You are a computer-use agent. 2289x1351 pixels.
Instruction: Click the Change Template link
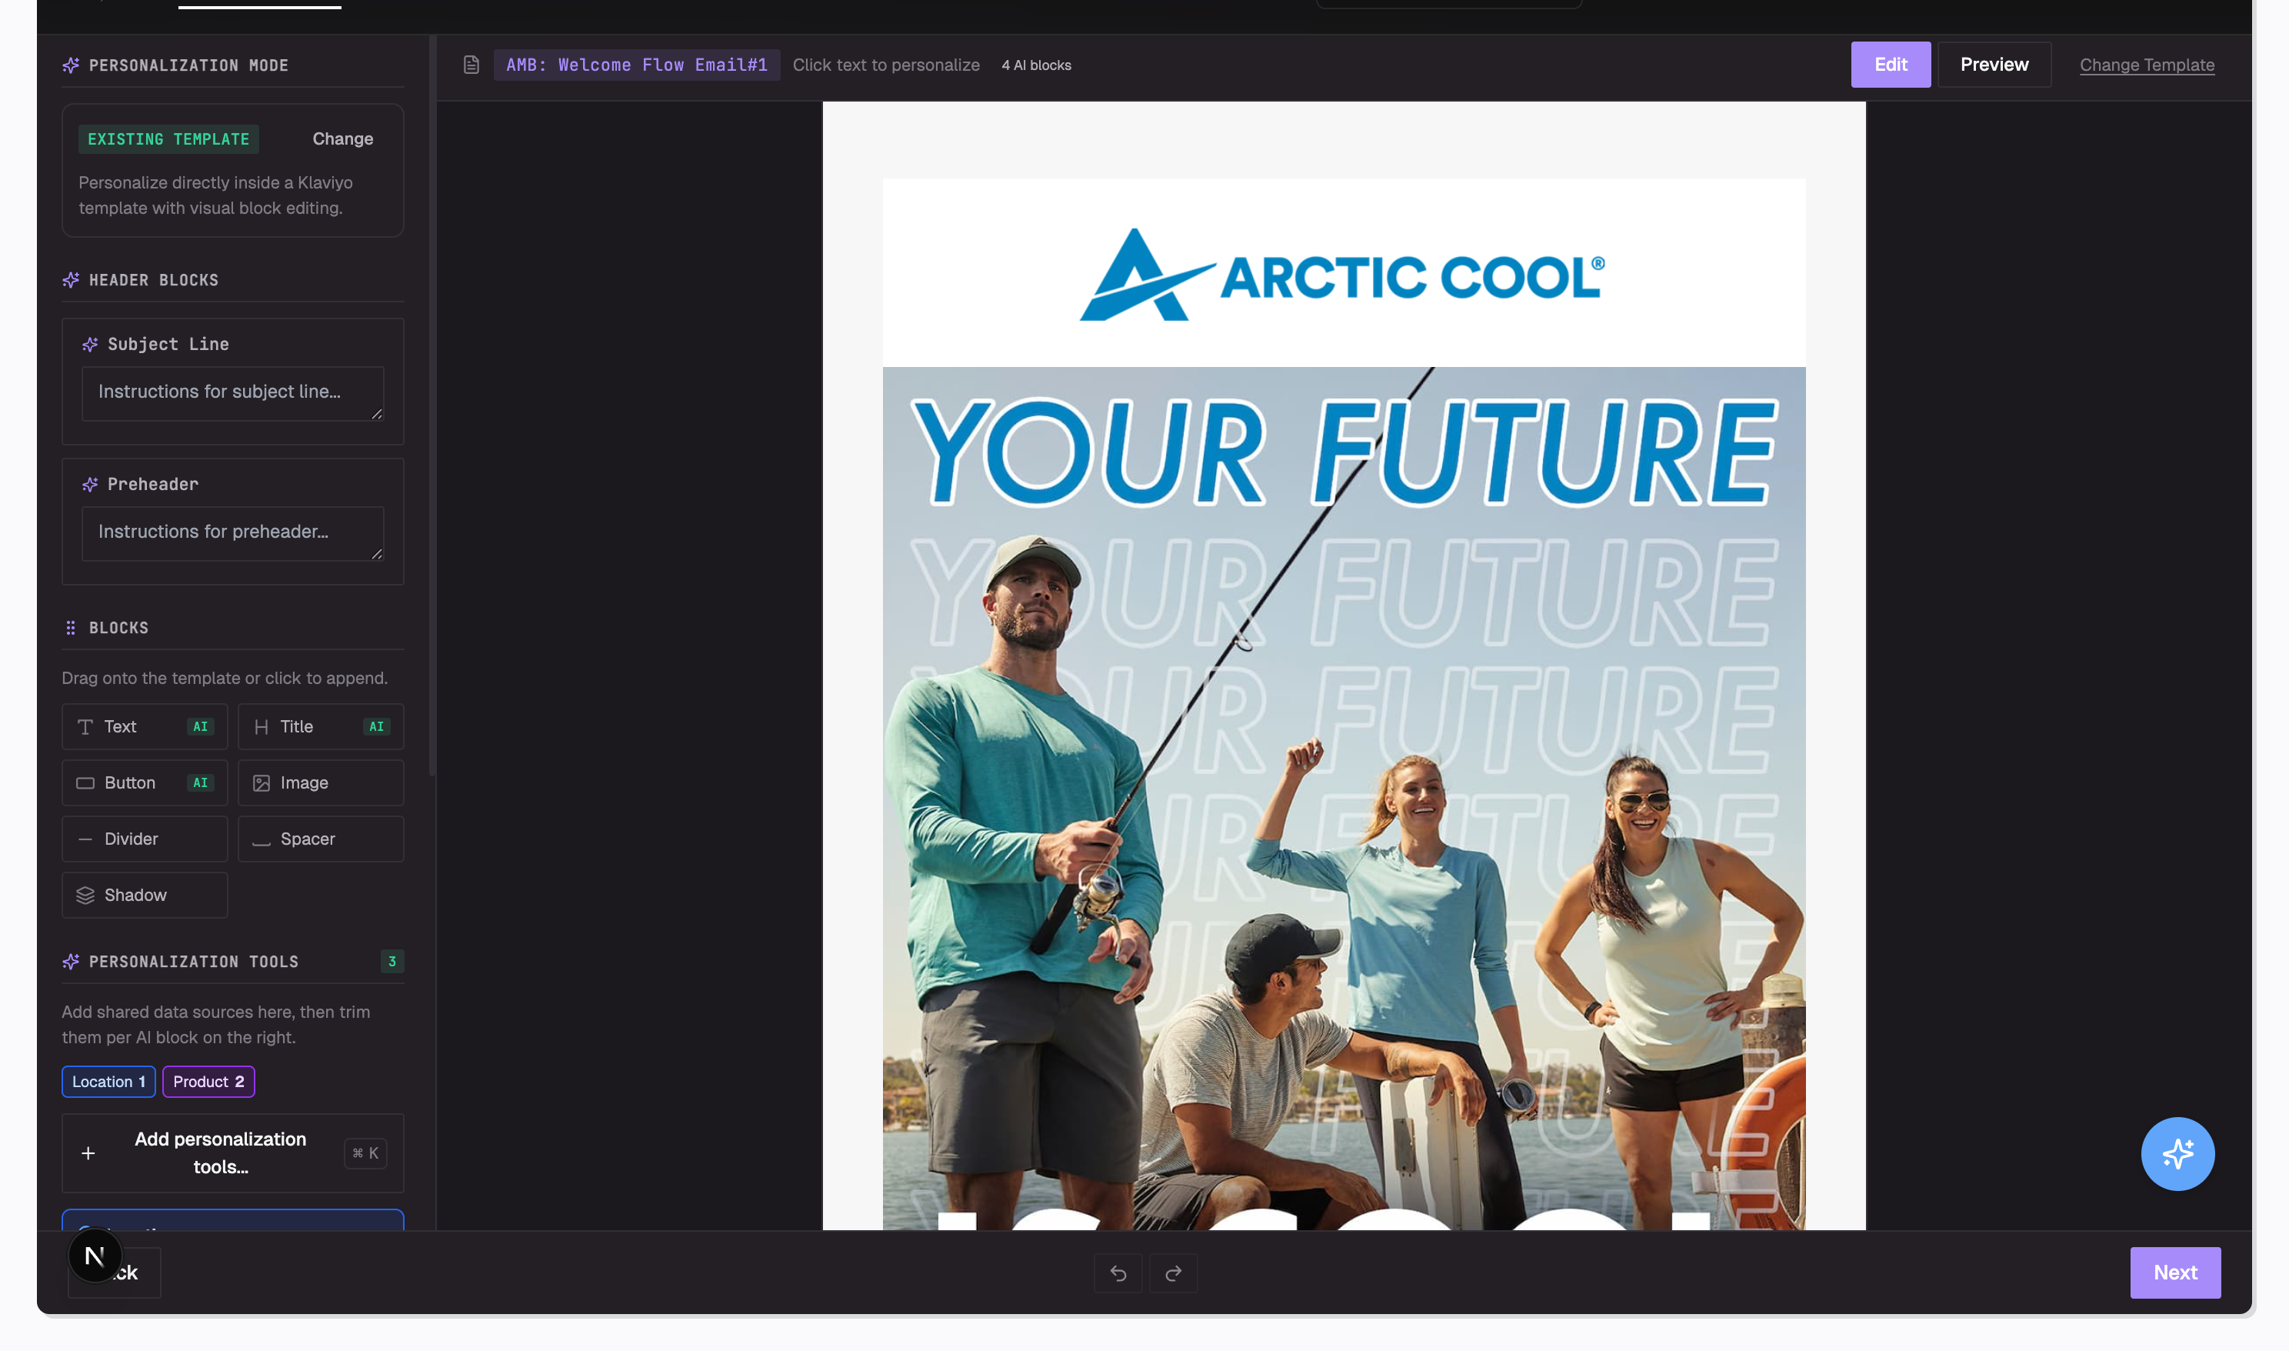(x=2146, y=65)
